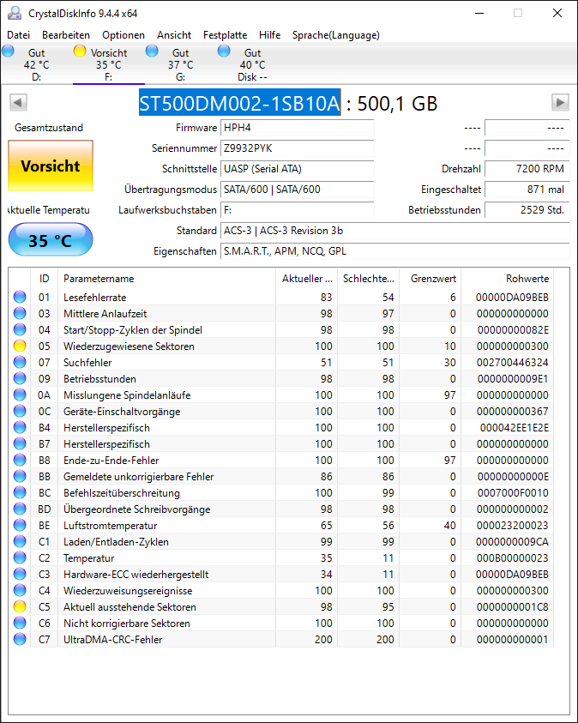The image size is (578, 723).
Task: Select raw value 0000000001C8
Action: (x=513, y=607)
